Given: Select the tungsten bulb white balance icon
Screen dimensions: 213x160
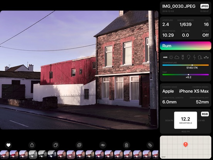Looking at the screenshot, I should (189, 57).
